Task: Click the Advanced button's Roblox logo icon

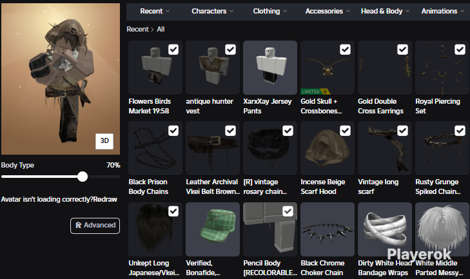Action: click(79, 225)
